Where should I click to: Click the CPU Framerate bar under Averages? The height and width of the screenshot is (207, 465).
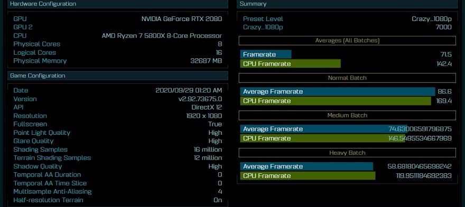click(x=290, y=64)
